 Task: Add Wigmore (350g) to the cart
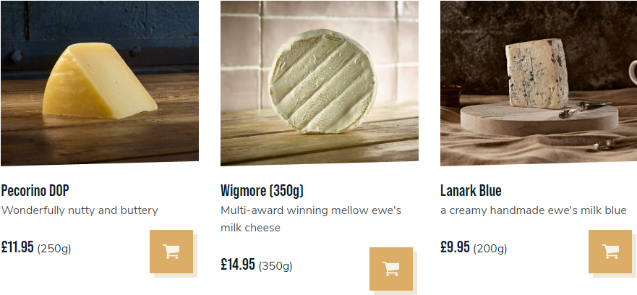391,268
